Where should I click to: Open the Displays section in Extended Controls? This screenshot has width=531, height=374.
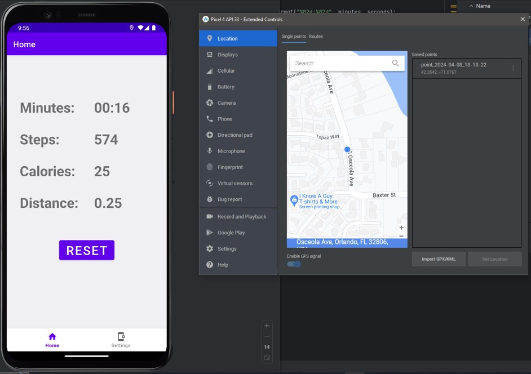(x=227, y=55)
